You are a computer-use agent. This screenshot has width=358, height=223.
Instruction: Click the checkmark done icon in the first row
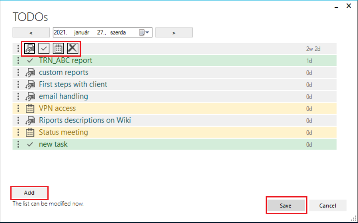point(44,49)
